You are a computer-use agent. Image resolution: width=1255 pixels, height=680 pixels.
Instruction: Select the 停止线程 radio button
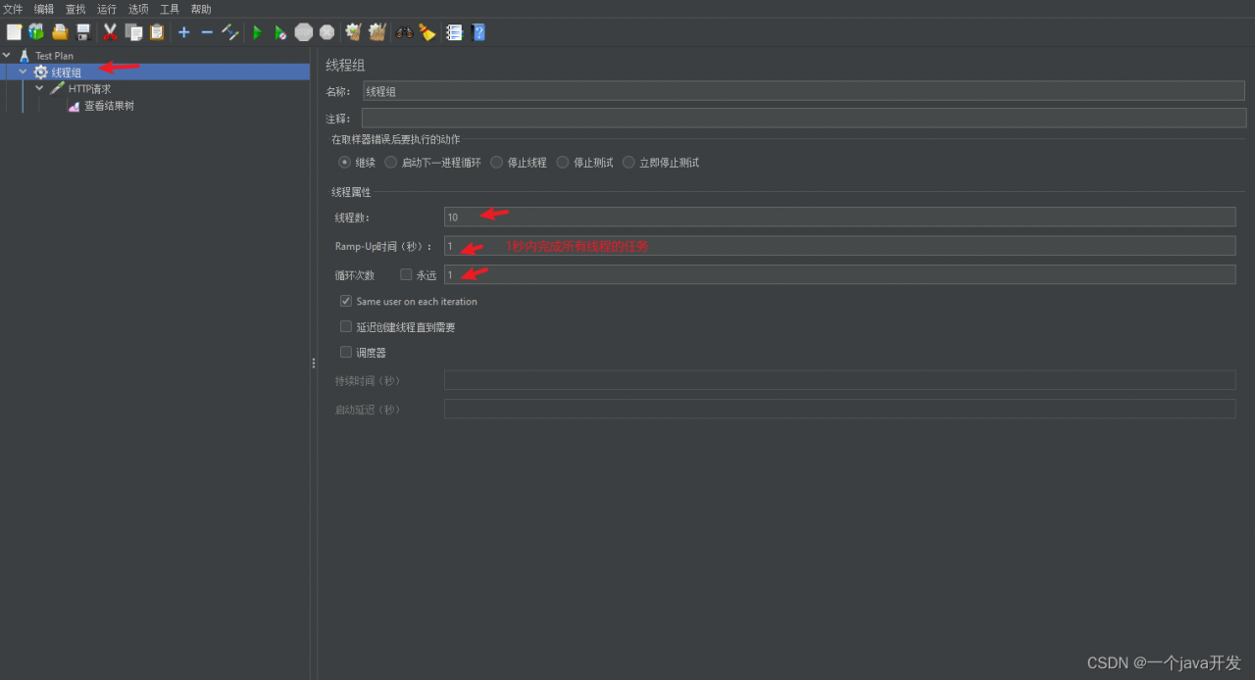tap(497, 163)
